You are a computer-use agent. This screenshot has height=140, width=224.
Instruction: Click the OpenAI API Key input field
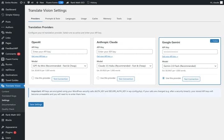point(59,52)
